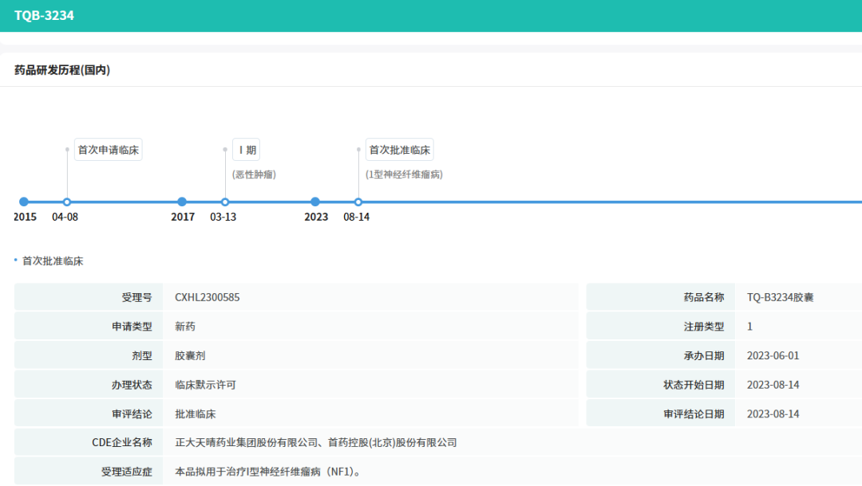Image resolution: width=862 pixels, height=486 pixels.
Task: Click the 批准临床 review conclusion value
Action: pyautogui.click(x=196, y=413)
